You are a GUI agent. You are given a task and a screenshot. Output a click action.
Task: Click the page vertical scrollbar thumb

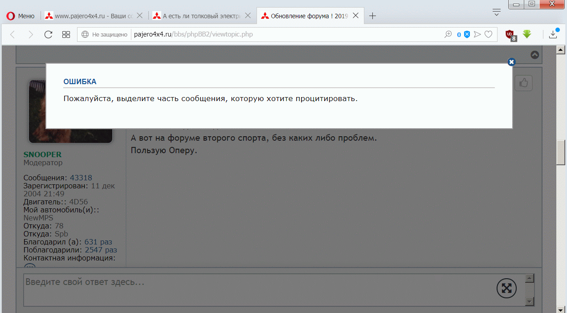coord(561,152)
